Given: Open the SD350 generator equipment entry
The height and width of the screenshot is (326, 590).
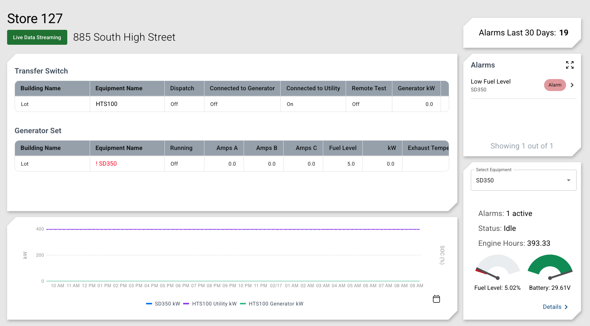Looking at the screenshot, I should pos(108,164).
